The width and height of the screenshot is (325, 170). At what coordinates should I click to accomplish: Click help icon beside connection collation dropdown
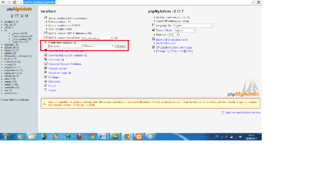point(116,38)
